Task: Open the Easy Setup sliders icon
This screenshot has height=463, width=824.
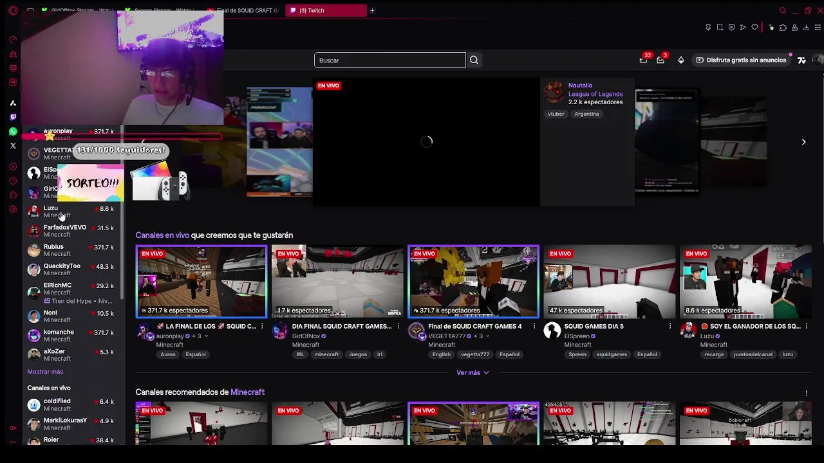Action: [x=818, y=28]
